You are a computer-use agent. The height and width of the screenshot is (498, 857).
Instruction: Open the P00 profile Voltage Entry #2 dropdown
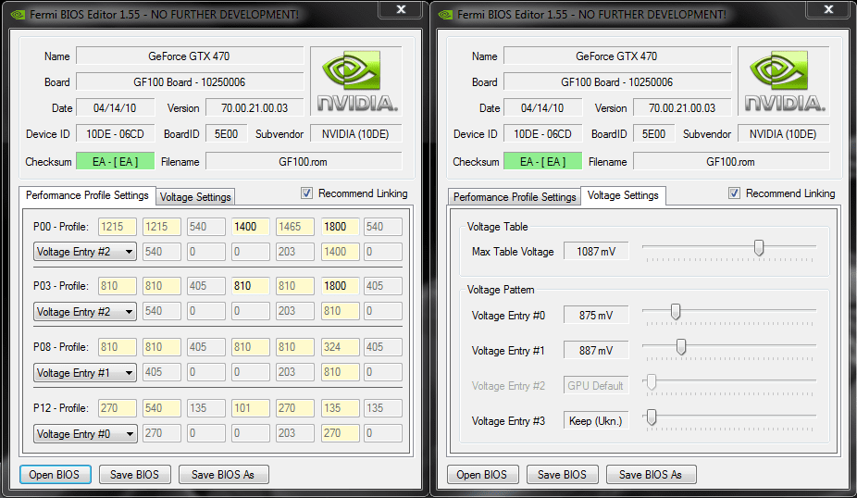85,252
